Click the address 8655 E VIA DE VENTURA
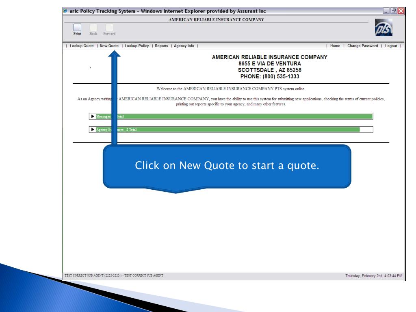The width and height of the screenshot is (416, 312). 270,64
